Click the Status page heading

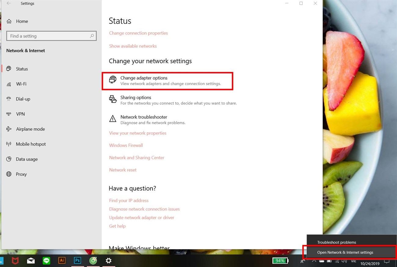120,21
